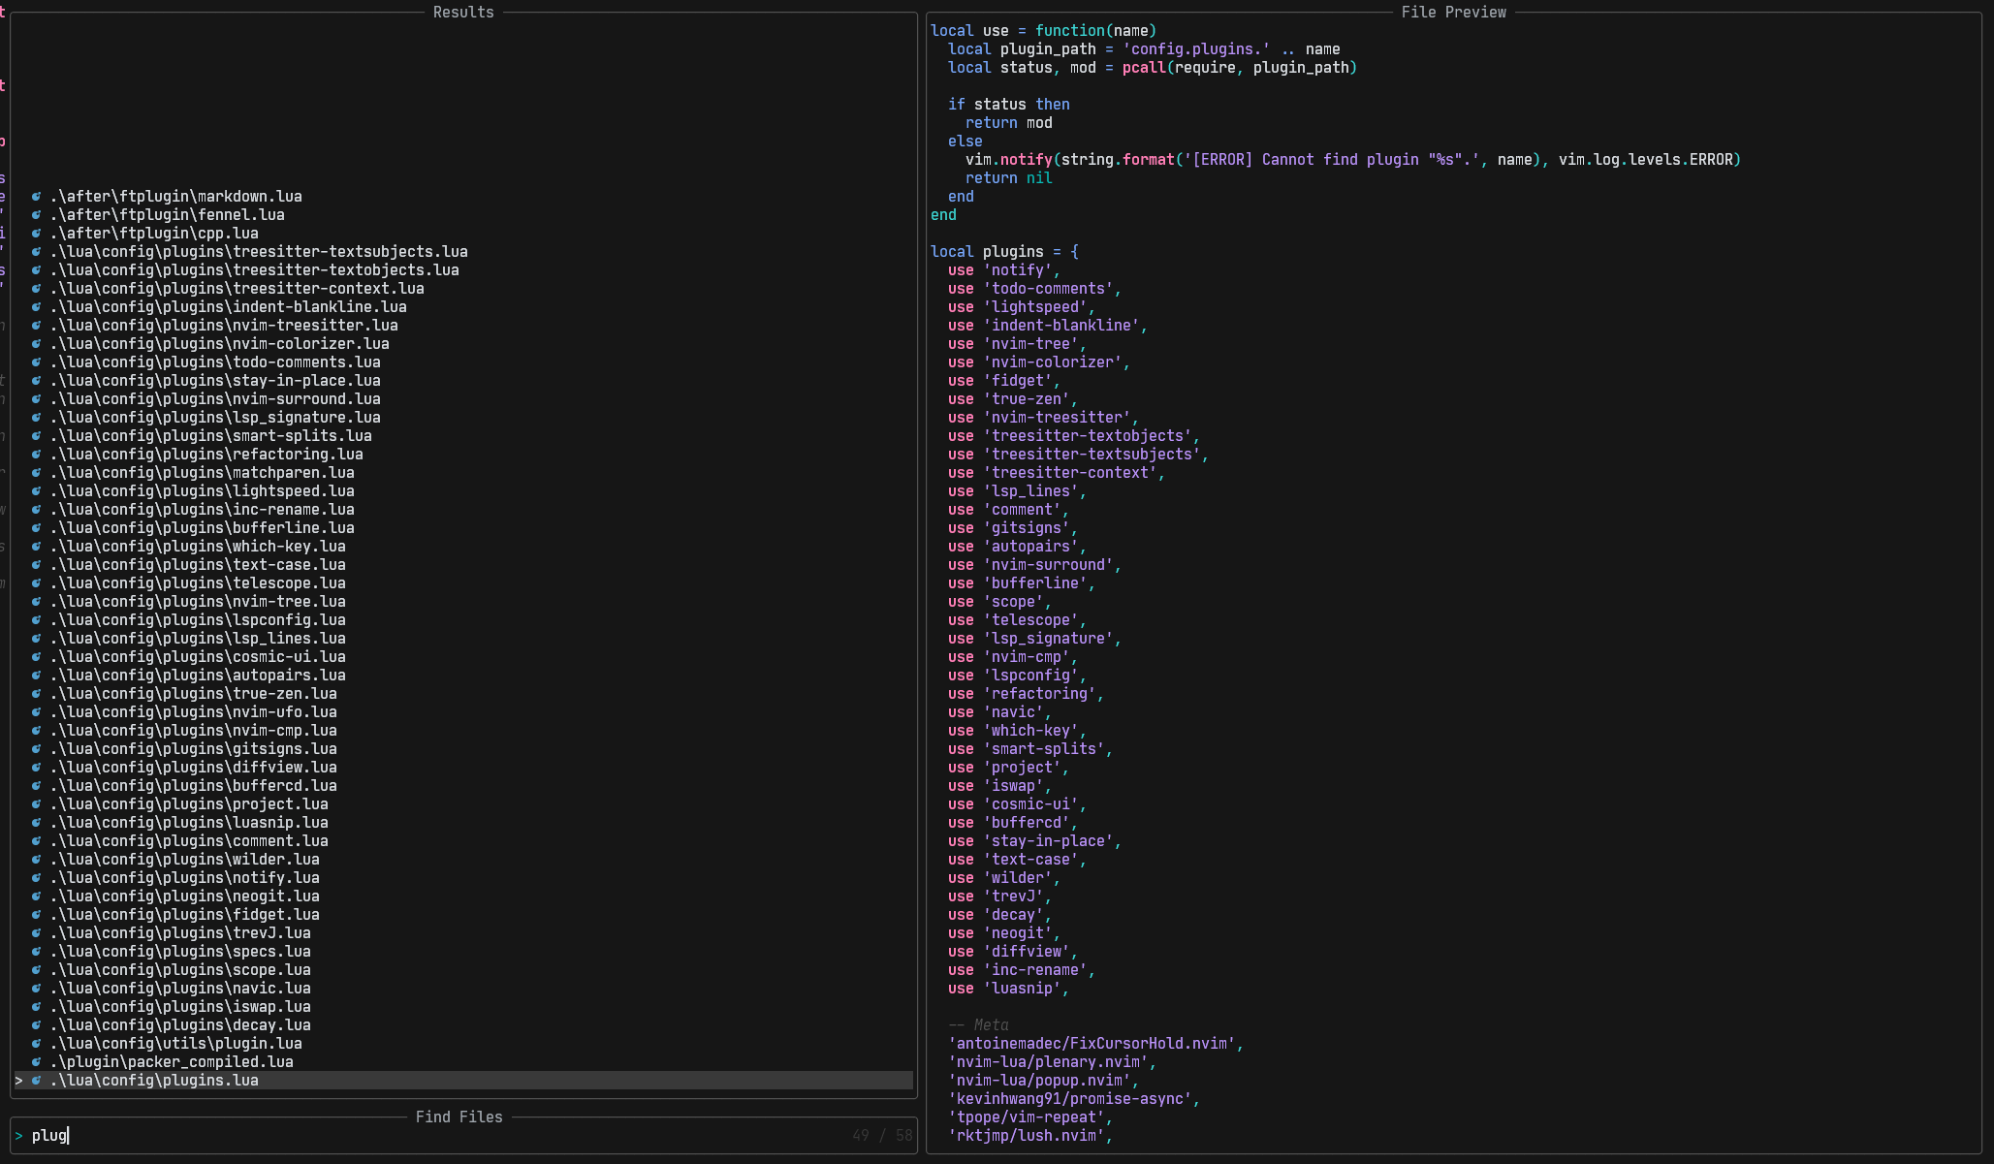
Task: Click Lua icon beside nvim-treesitter.lua
Action: (36, 326)
